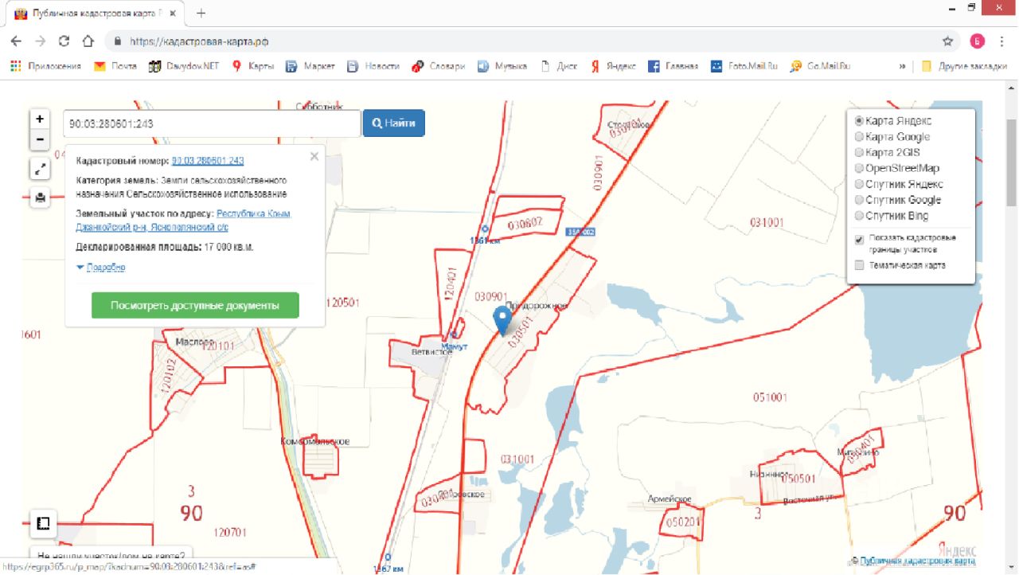The width and height of the screenshot is (1019, 575).
Task: Open the Республика Крым address link
Action: point(254,214)
